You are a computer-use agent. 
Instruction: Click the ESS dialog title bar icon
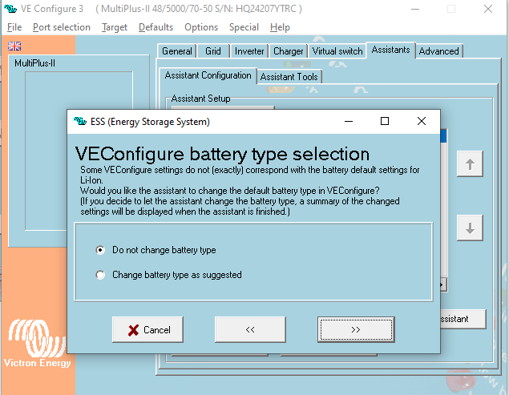(x=79, y=122)
